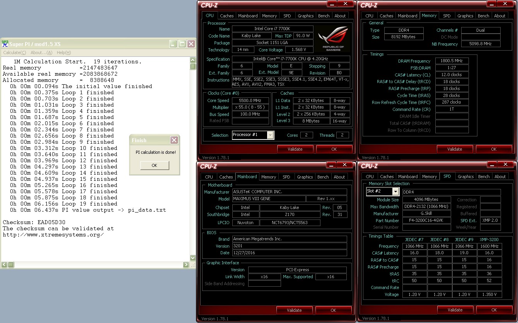Switch to Caches tab in CPU window
This screenshot has width=518, height=323.
tap(227, 16)
